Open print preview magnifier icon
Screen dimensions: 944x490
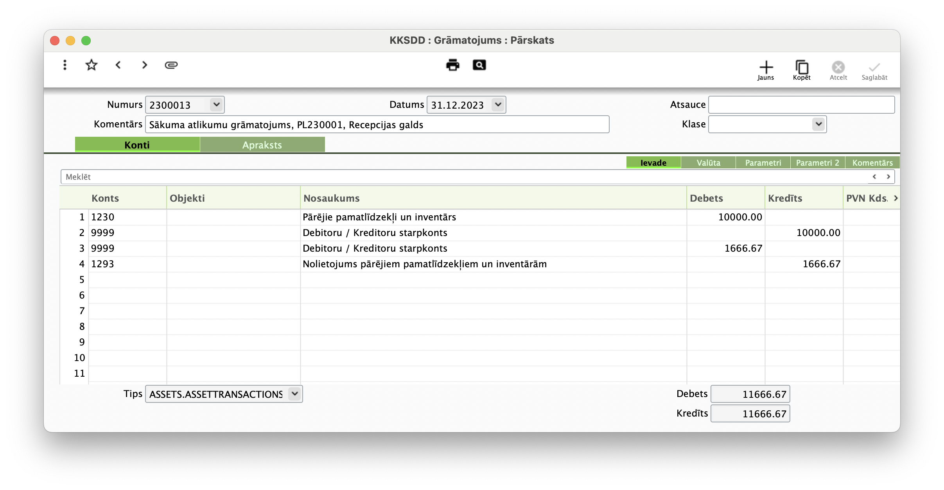click(x=479, y=65)
